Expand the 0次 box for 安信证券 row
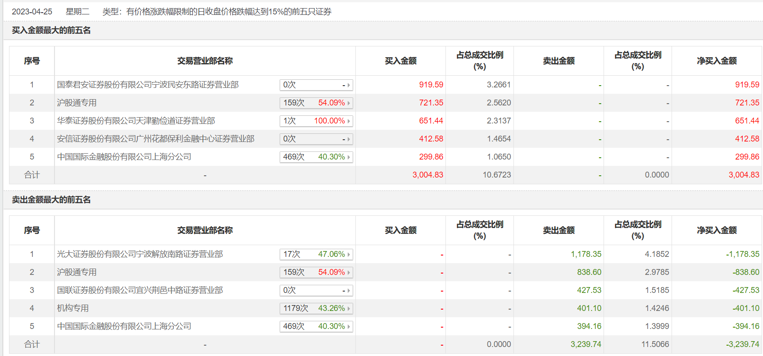 pos(316,139)
